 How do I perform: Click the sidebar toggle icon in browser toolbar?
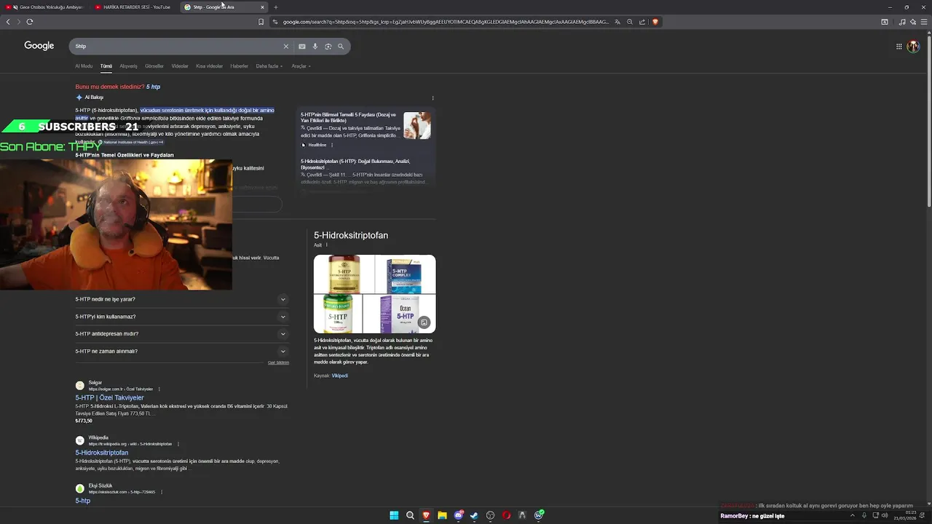point(885,22)
